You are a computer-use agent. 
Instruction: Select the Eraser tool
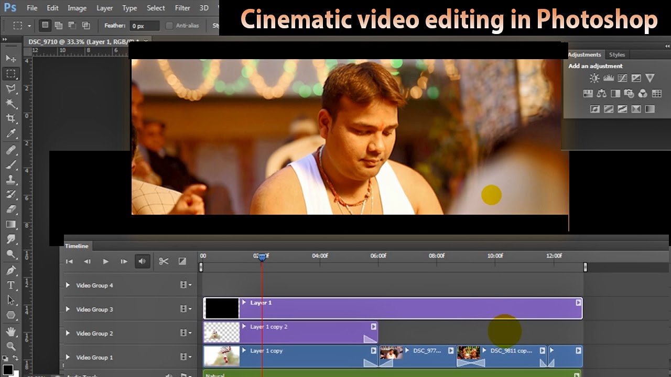tap(10, 209)
